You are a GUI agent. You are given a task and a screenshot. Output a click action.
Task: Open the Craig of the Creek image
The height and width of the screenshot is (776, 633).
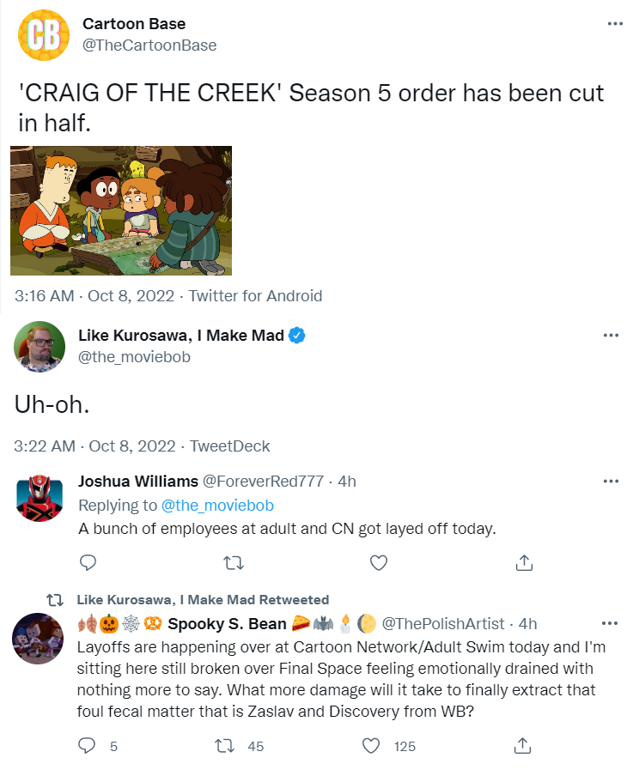tap(121, 210)
